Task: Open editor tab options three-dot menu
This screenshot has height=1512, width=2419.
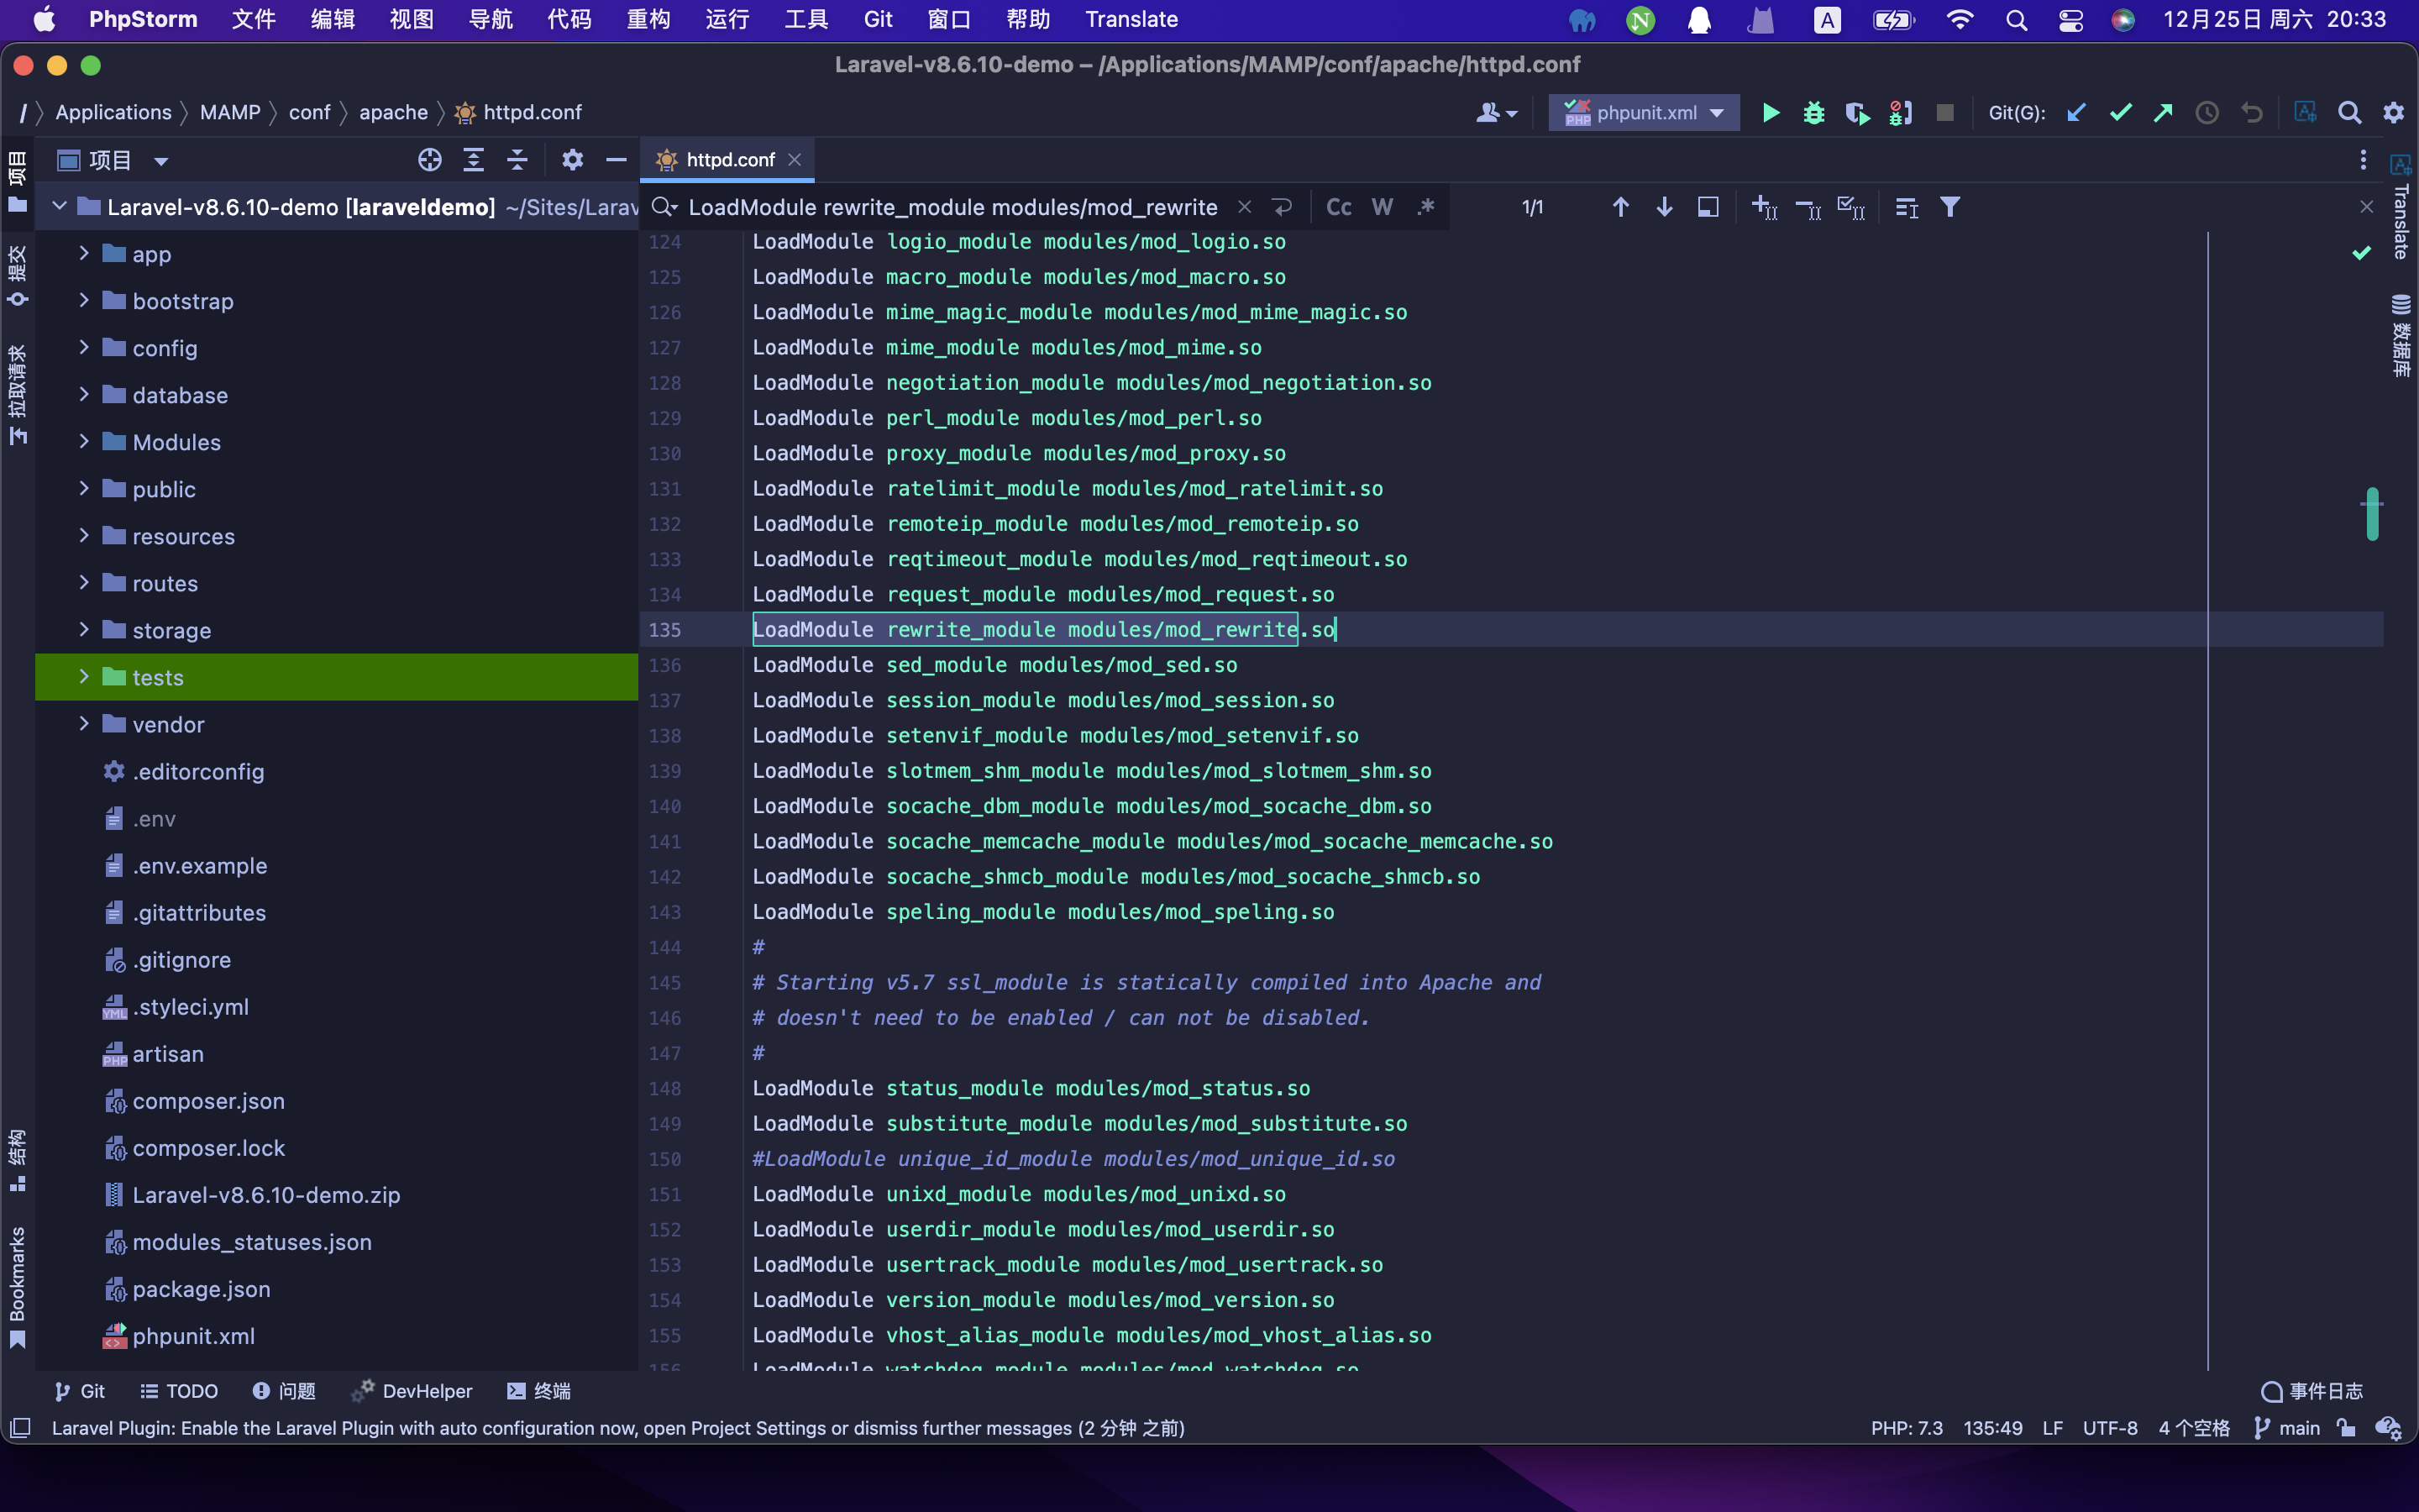Action: click(x=2363, y=160)
